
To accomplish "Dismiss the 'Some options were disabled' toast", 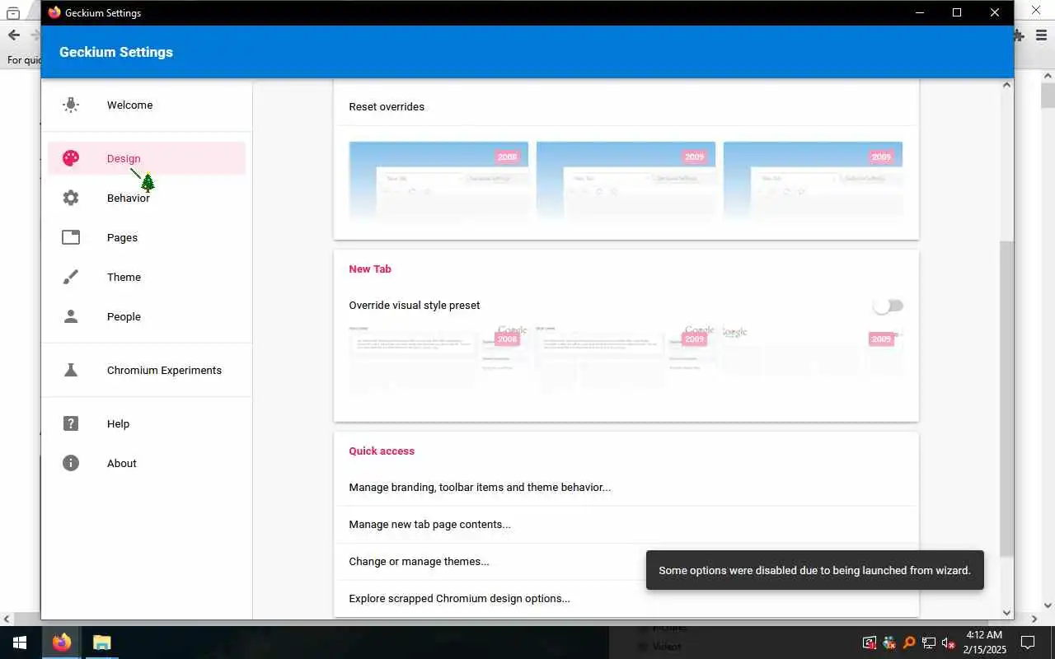I will 814,570.
